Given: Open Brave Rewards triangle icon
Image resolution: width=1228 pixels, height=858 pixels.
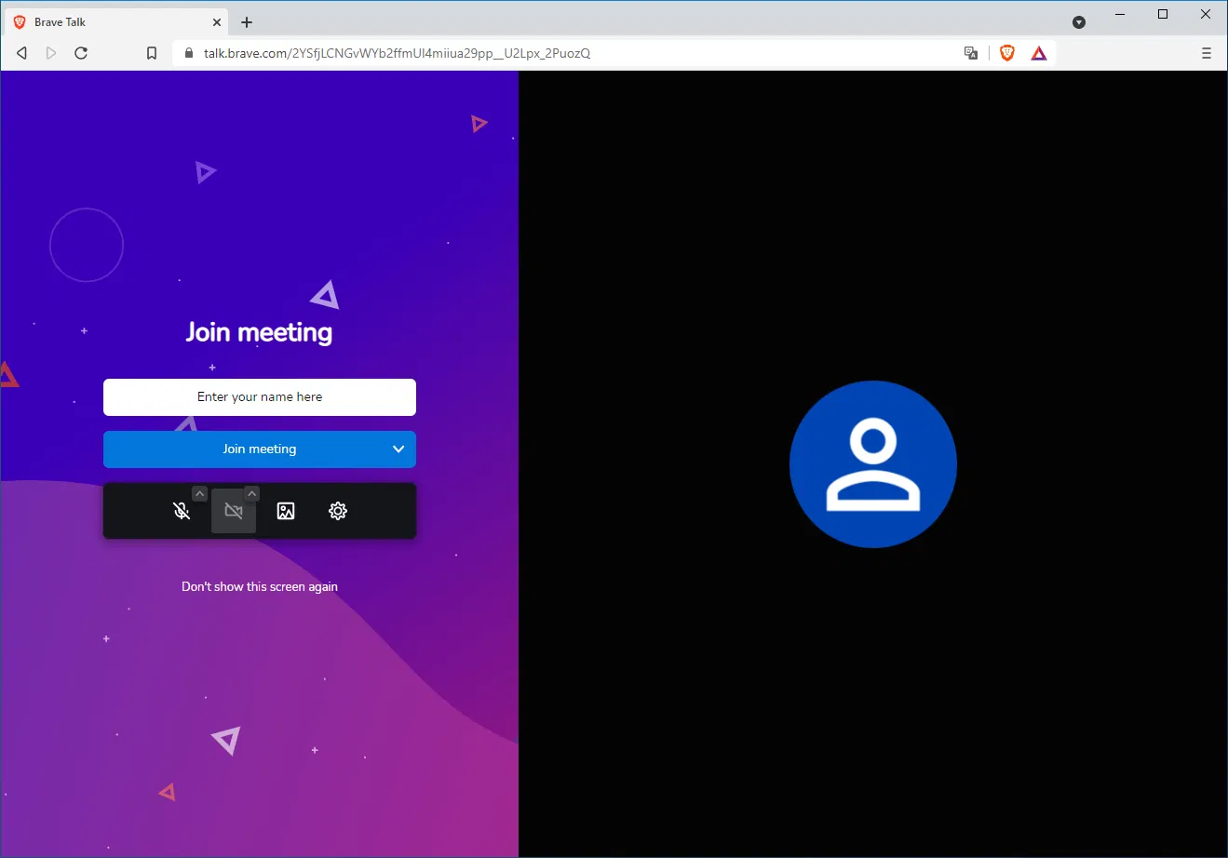Looking at the screenshot, I should click(1039, 53).
